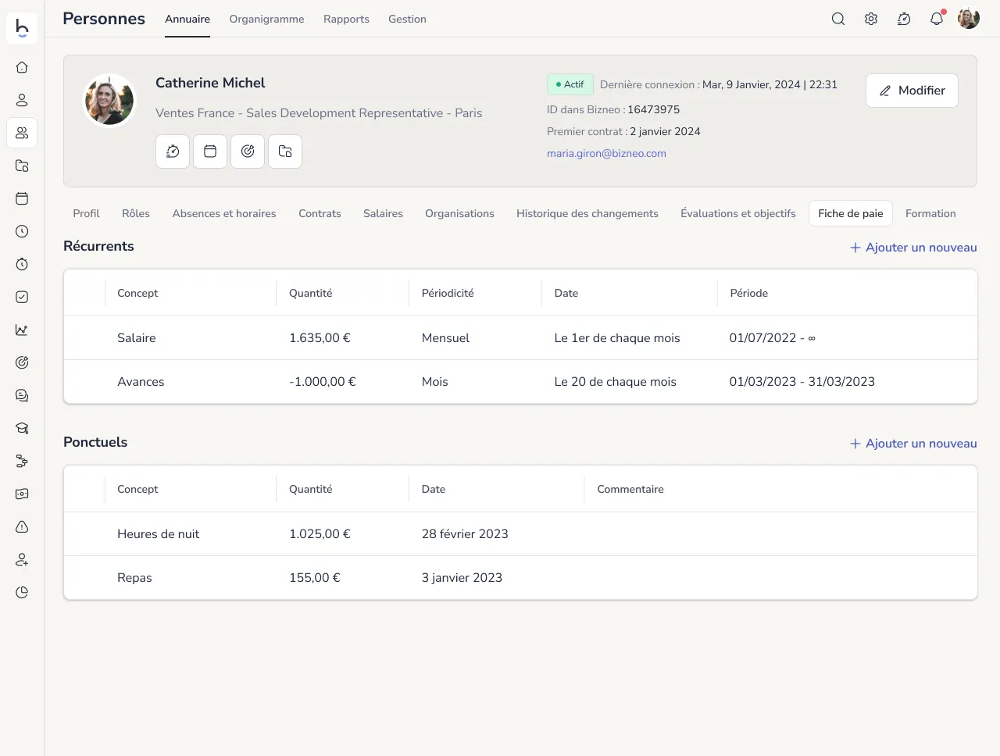Click the target objectives button under Catherine Michel

[x=248, y=152]
